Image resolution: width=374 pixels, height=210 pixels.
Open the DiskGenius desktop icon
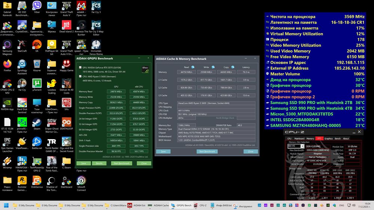[x=37, y=182]
